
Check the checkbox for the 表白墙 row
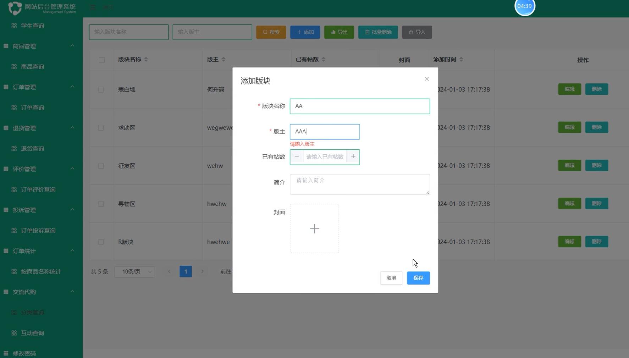pyautogui.click(x=101, y=89)
